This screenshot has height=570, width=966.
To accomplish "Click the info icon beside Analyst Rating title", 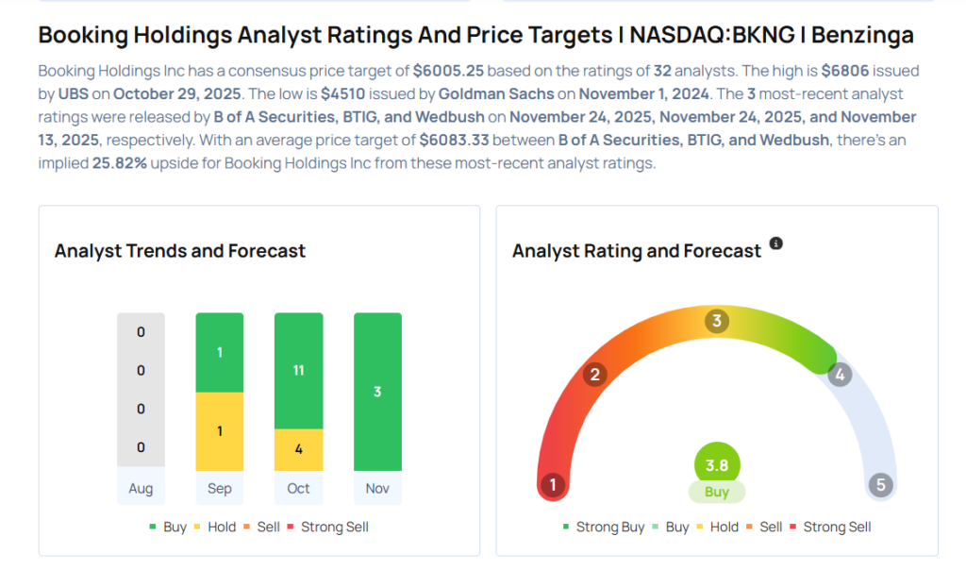I will (x=776, y=243).
